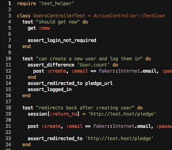Click line number 1 in gutter
172x150 pixels.
coord(10,3)
